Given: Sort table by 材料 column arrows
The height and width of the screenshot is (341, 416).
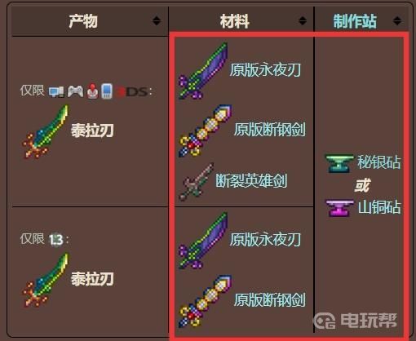Looking at the screenshot, I should 303,20.
